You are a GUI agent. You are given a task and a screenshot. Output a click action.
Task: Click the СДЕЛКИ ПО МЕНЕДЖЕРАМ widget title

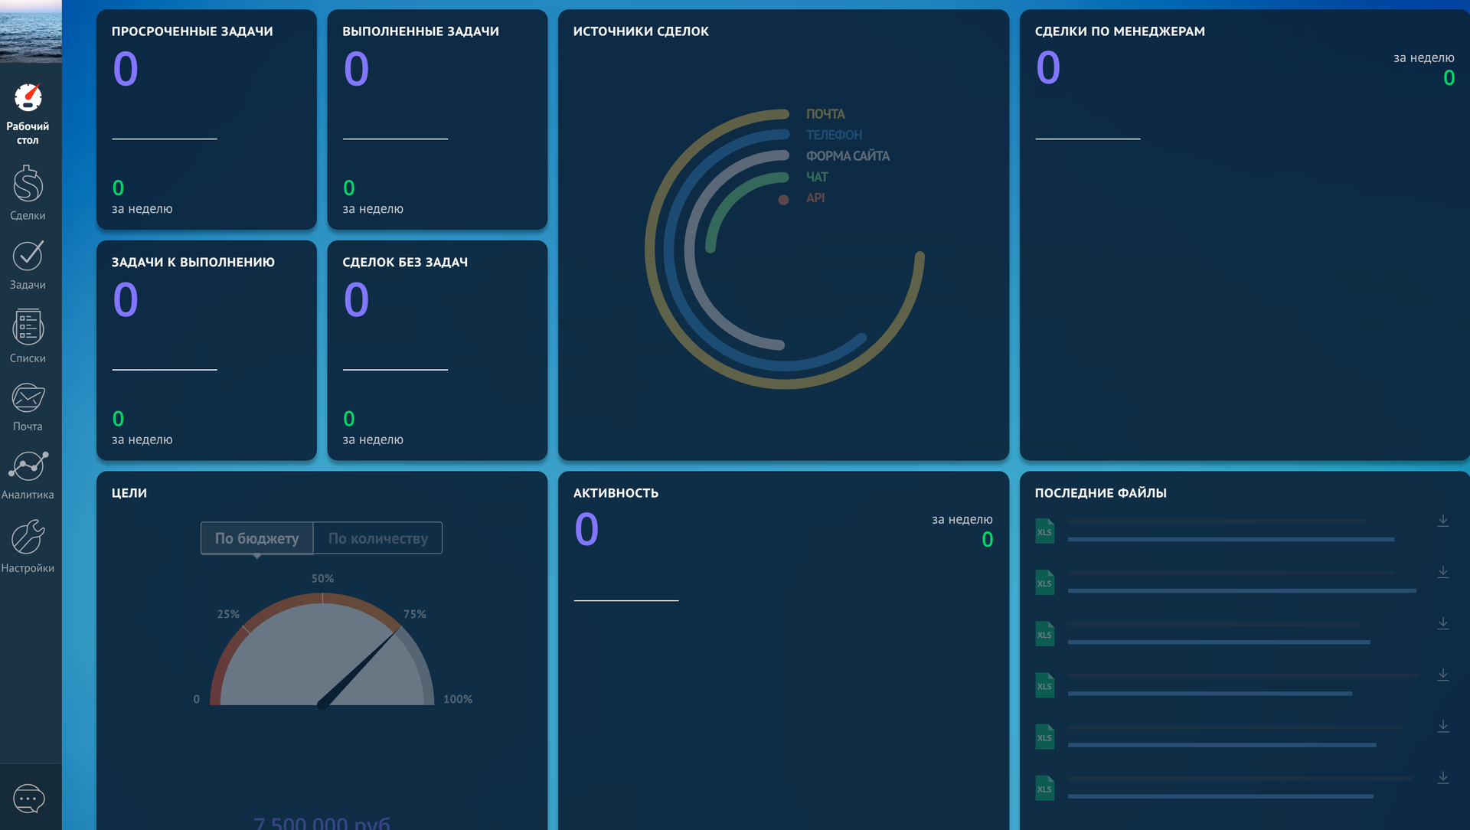pos(1120,31)
